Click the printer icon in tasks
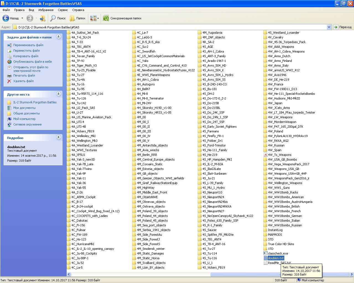 tap(9, 75)
